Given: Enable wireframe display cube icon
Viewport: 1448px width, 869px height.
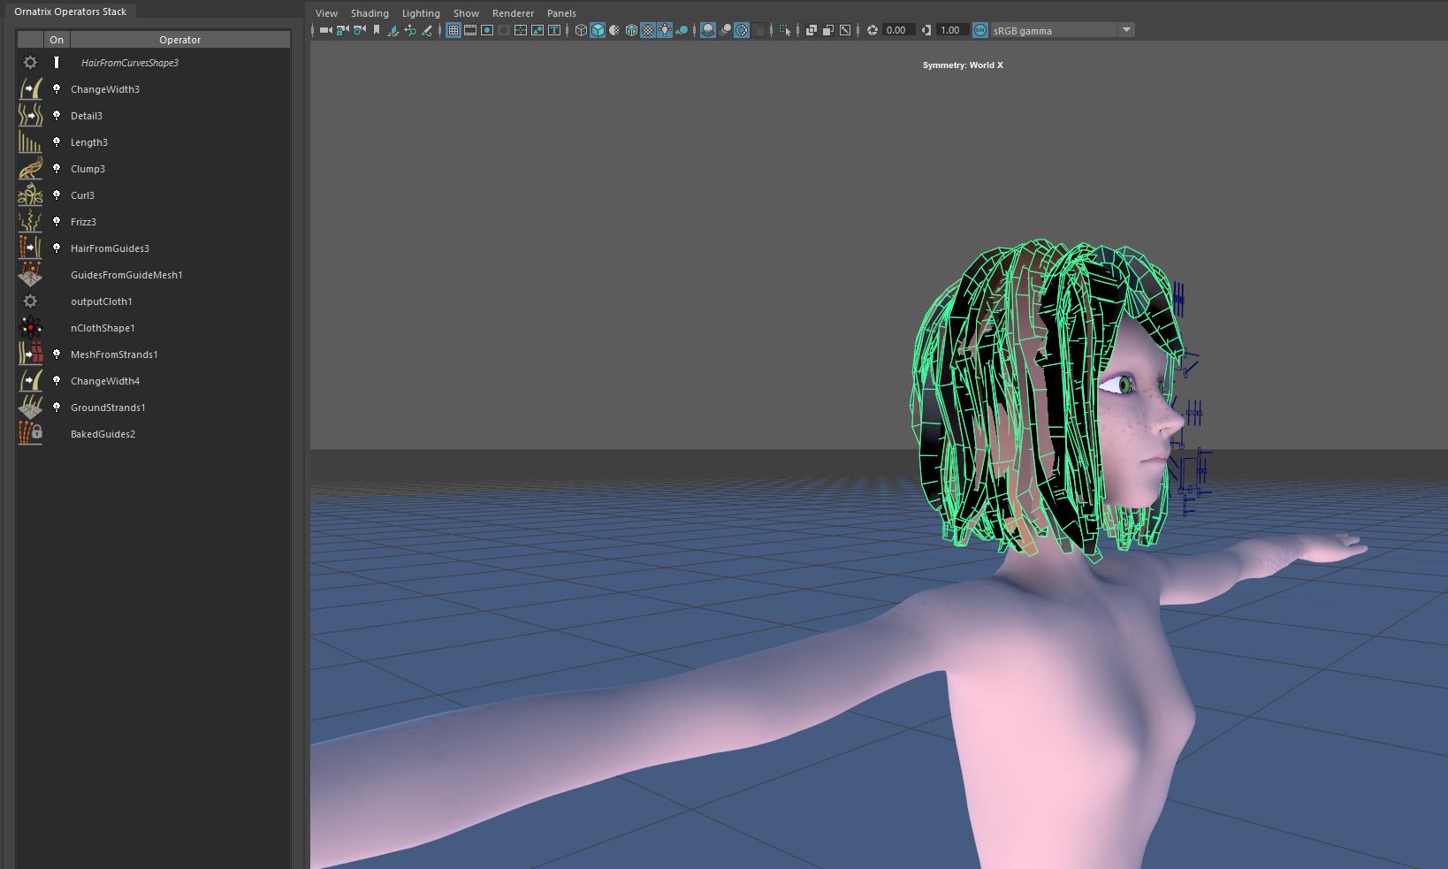Looking at the screenshot, I should [581, 30].
